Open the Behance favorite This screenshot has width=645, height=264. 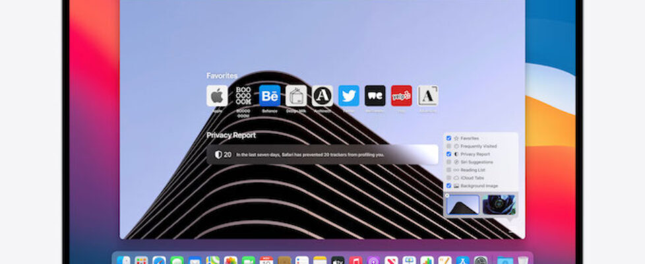(x=270, y=96)
